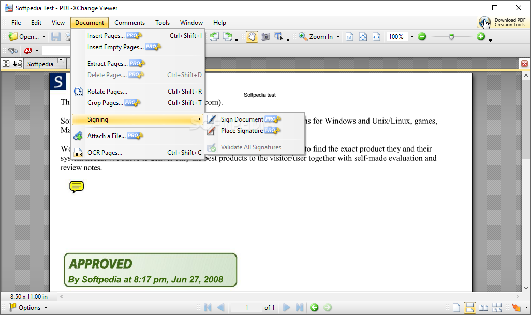
Task: Click the orange launch icon bottom right
Action: click(516, 308)
